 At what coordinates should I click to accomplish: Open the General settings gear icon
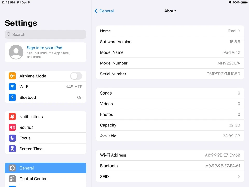12,168
